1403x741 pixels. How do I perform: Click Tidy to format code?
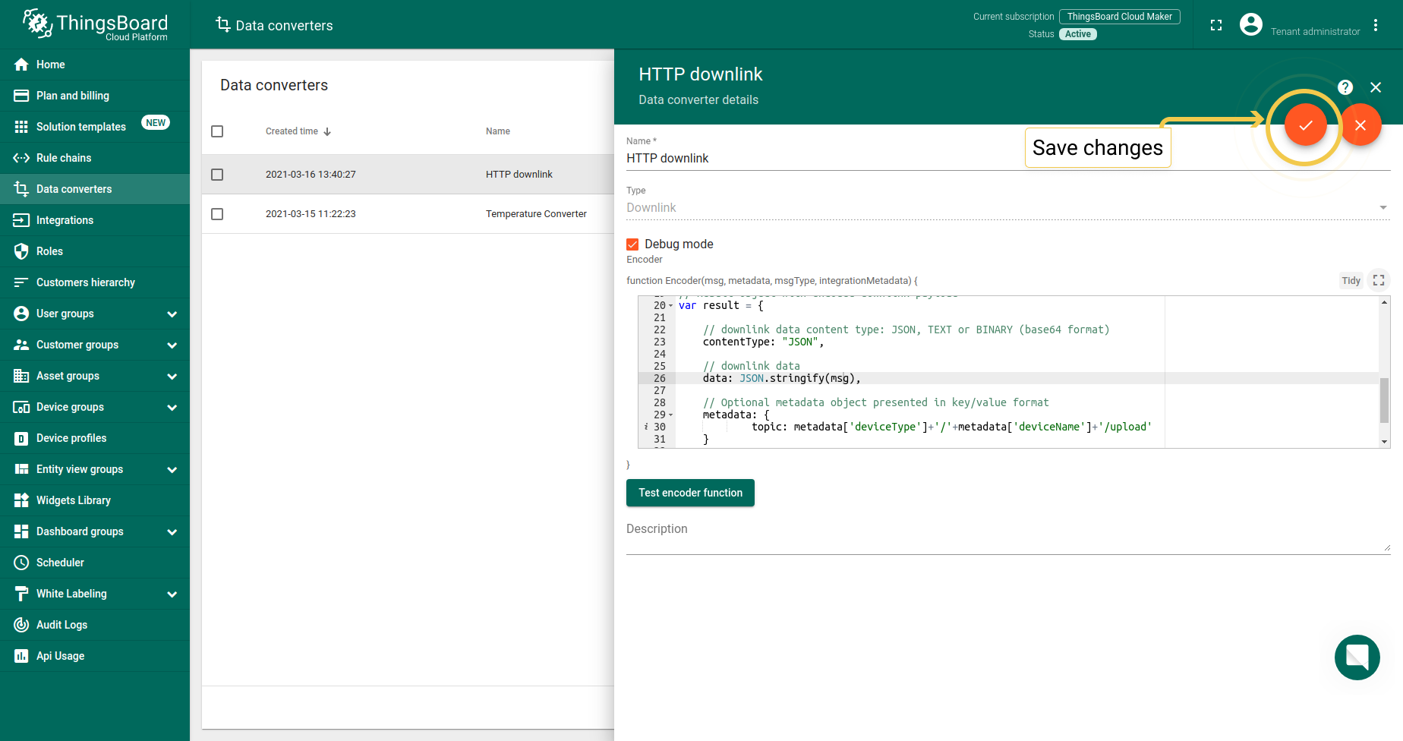tap(1351, 281)
